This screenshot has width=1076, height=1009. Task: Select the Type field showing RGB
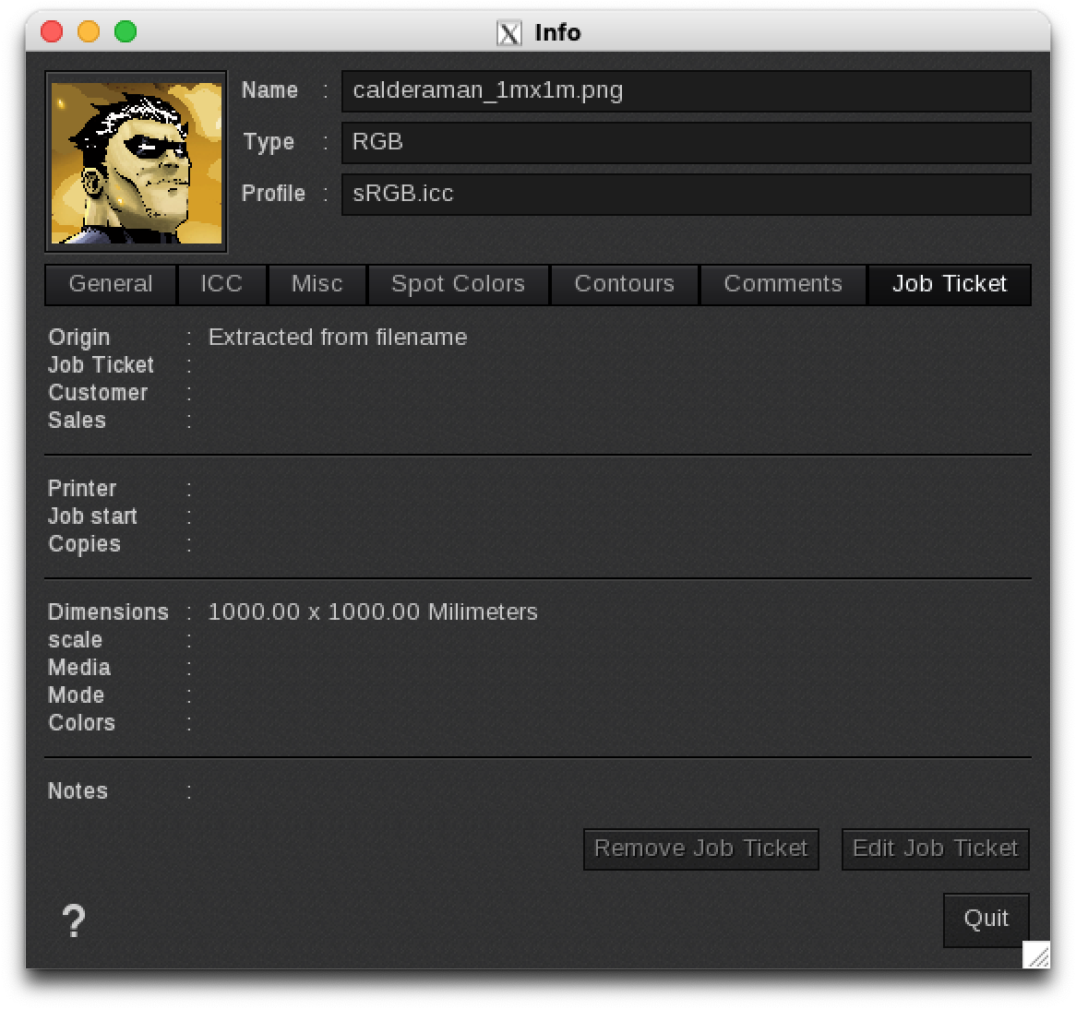click(686, 142)
